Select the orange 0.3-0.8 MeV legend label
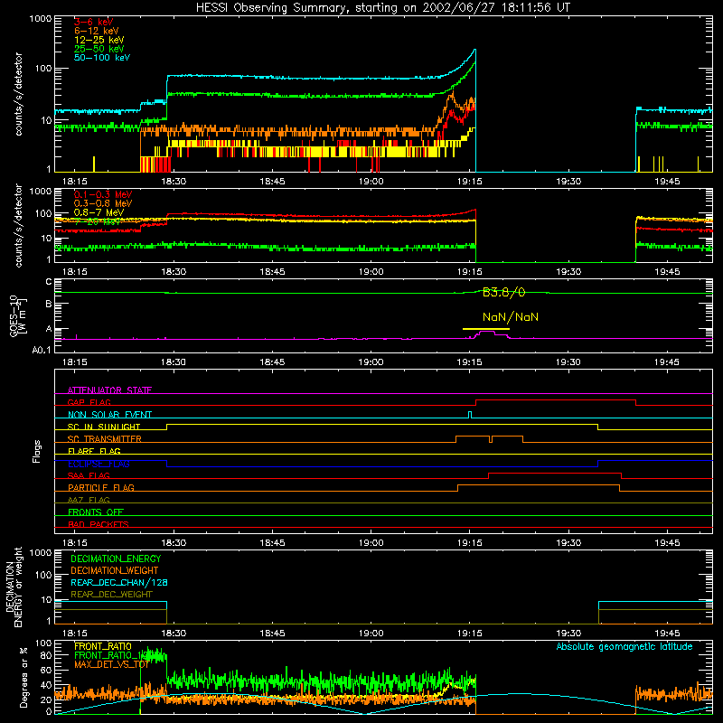Screen dimensions: 723x723 click(x=103, y=203)
